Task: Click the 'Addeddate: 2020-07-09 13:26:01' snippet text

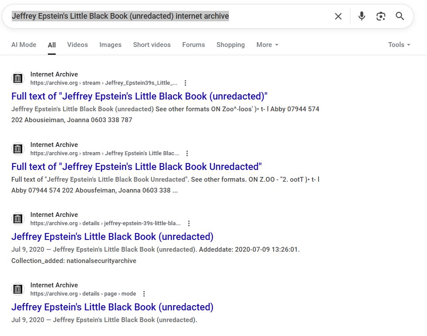Action: [x=249, y=250]
